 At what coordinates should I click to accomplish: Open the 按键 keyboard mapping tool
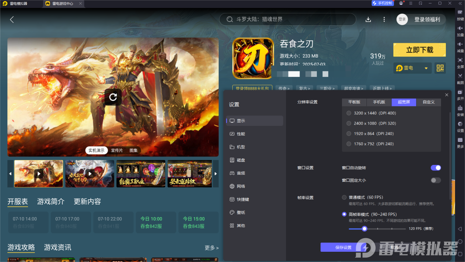click(x=460, y=15)
